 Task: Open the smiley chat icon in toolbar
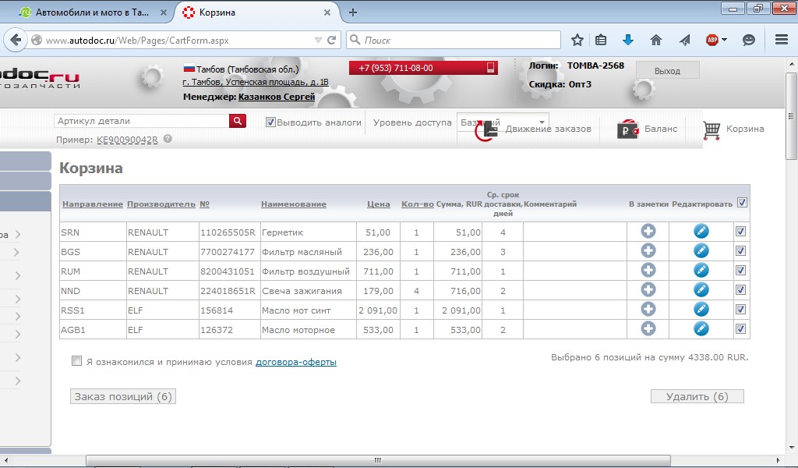coord(749,40)
